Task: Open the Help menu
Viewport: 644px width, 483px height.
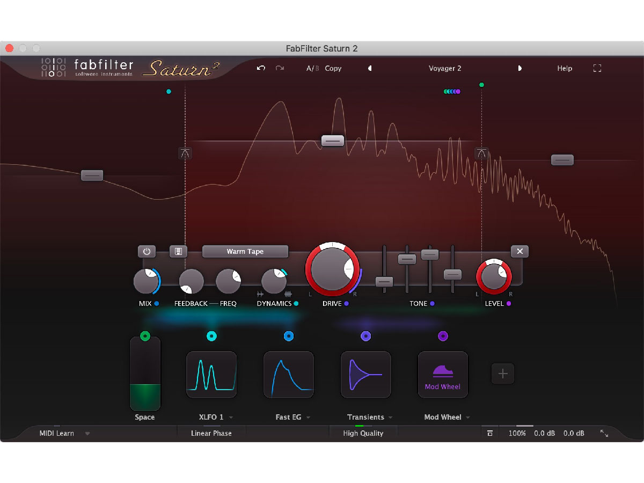Action: (x=565, y=68)
